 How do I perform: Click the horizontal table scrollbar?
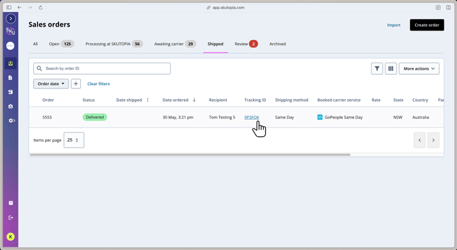click(190, 155)
